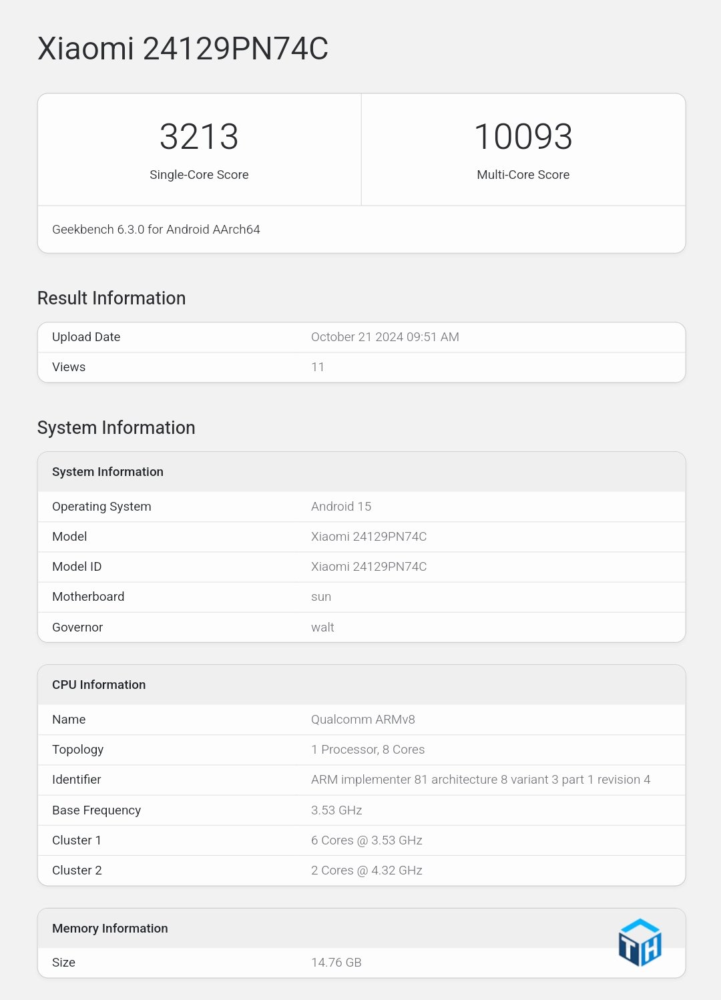Image resolution: width=721 pixels, height=1000 pixels.
Task: Select the Android 15 value
Action: pyautogui.click(x=341, y=507)
